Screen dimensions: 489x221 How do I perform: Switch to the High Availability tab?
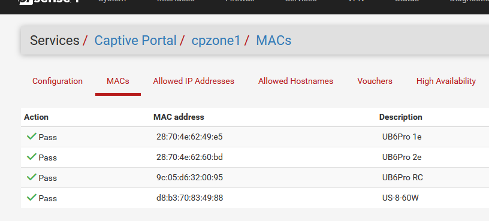tap(446, 81)
